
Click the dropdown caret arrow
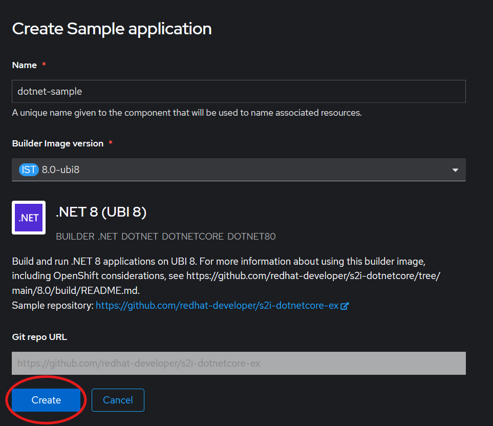tap(455, 170)
